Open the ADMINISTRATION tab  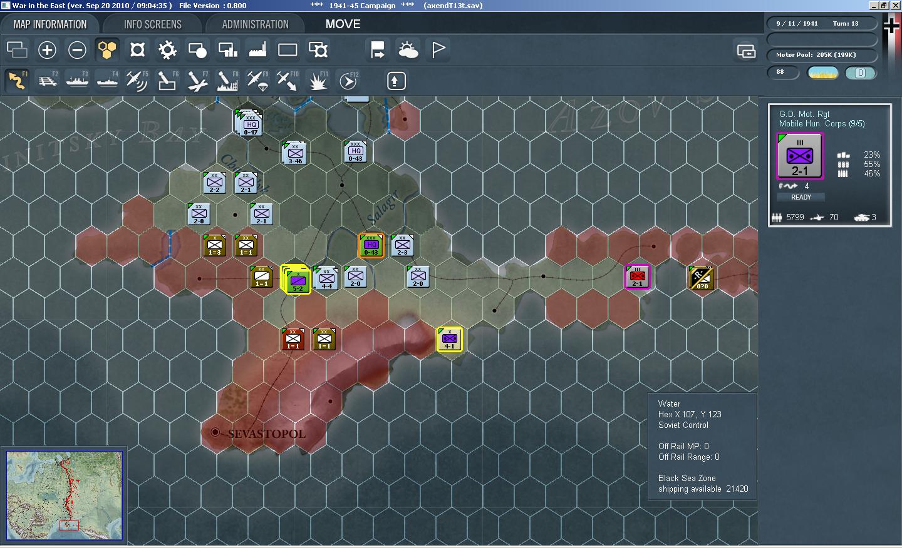tap(255, 24)
